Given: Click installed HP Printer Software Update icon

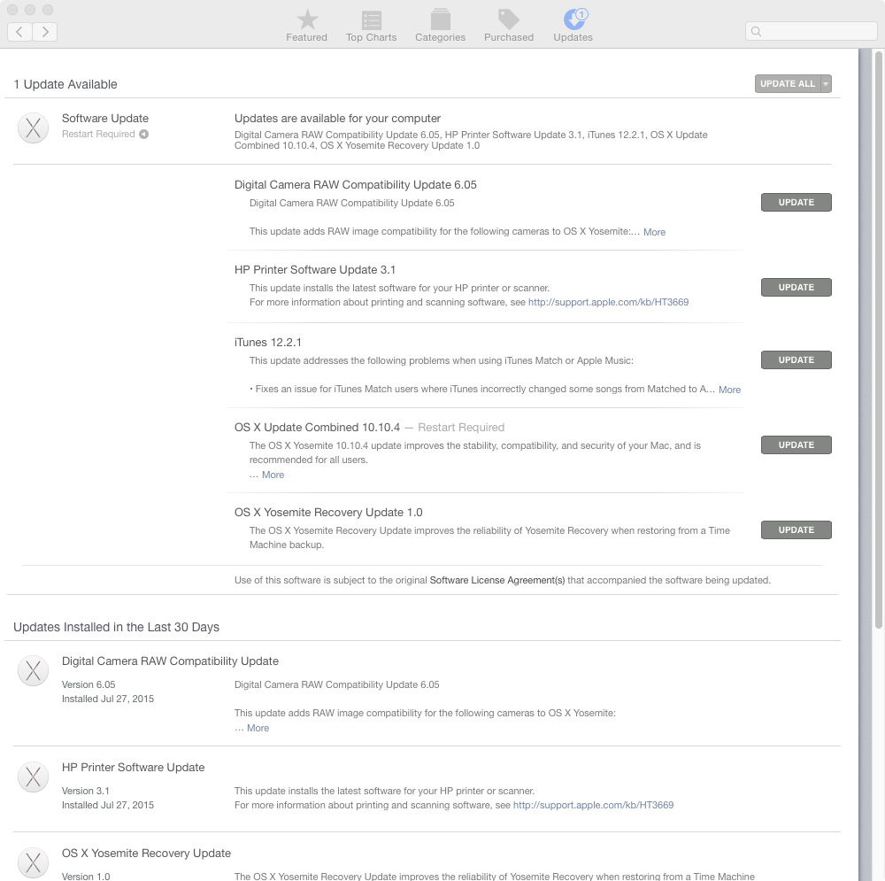Looking at the screenshot, I should [34, 777].
